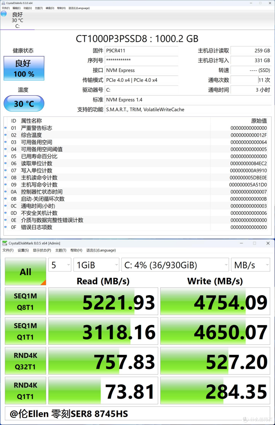Click raw value 0000000000012F for 综合温度
The width and height of the screenshot is (275, 425).
coord(249,135)
